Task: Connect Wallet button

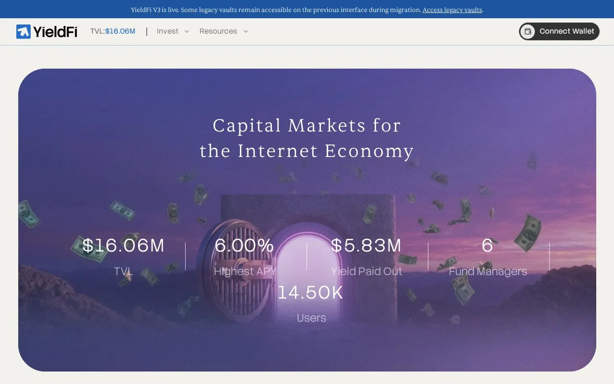Action: (x=559, y=31)
